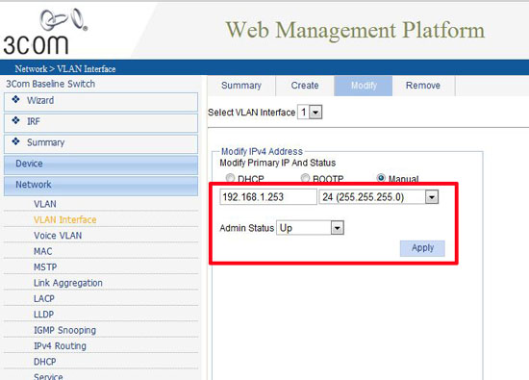Open the Voice VLAN link

[x=58, y=236]
